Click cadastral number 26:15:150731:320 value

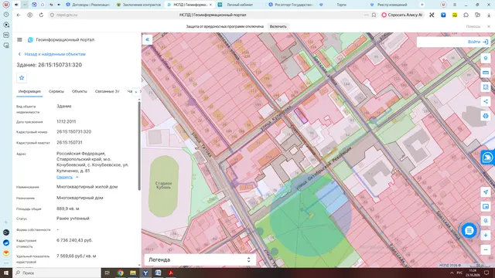pos(74,132)
